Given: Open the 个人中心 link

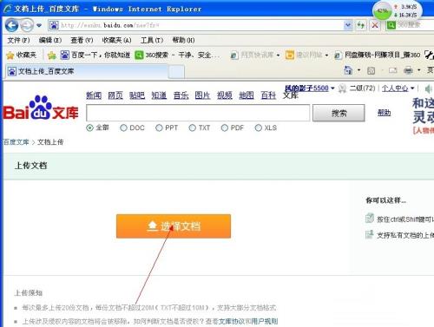Looking at the screenshot, I should coord(395,88).
